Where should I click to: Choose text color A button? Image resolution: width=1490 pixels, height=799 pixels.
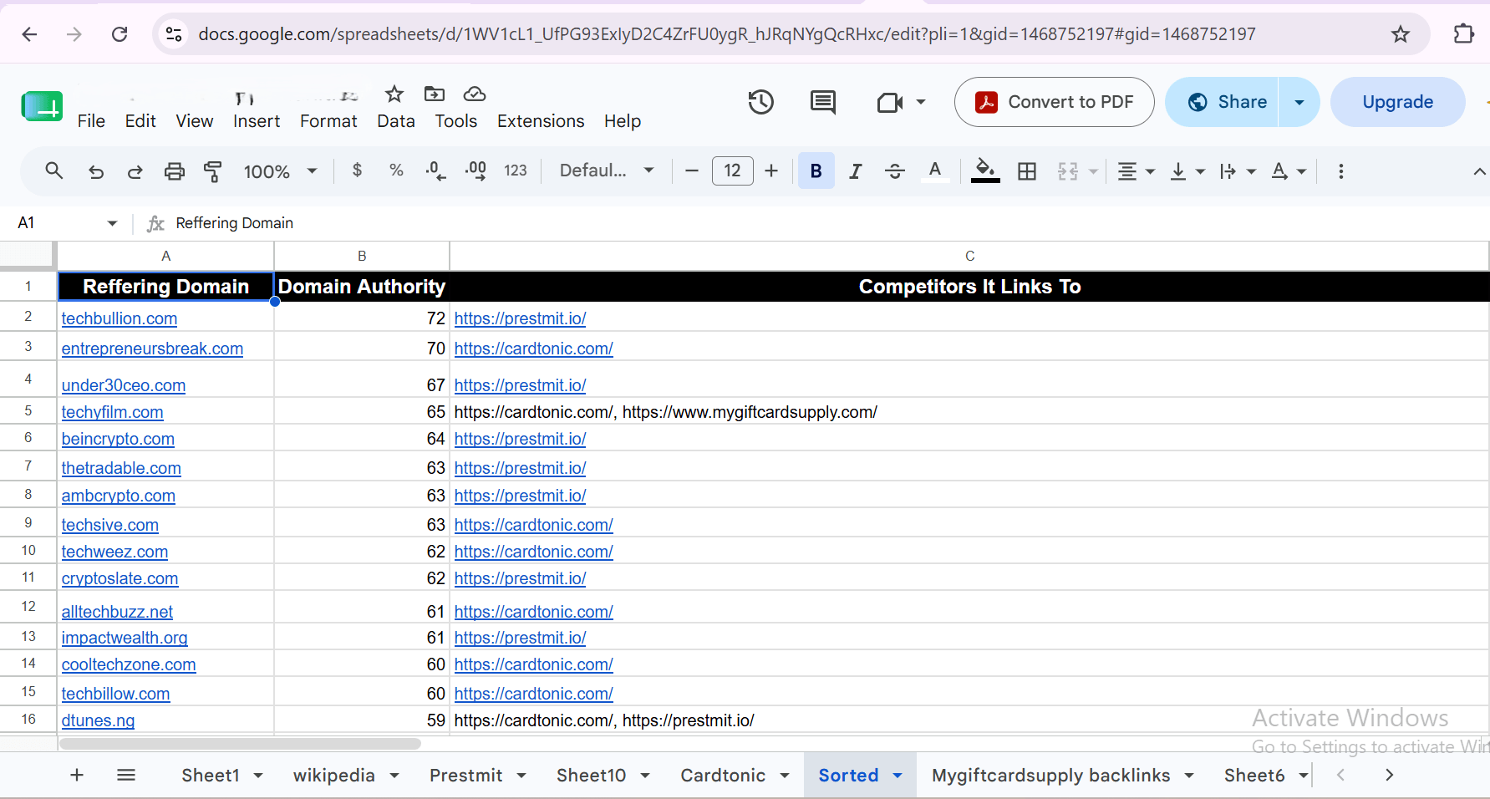(935, 171)
